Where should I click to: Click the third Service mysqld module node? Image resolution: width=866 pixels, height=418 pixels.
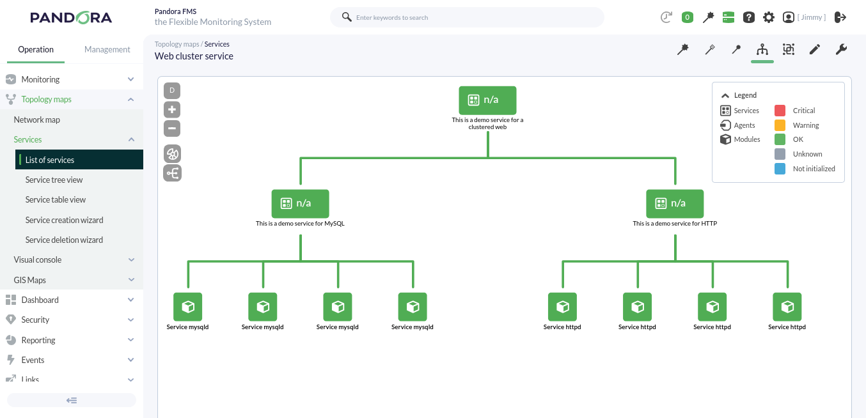pos(338,307)
